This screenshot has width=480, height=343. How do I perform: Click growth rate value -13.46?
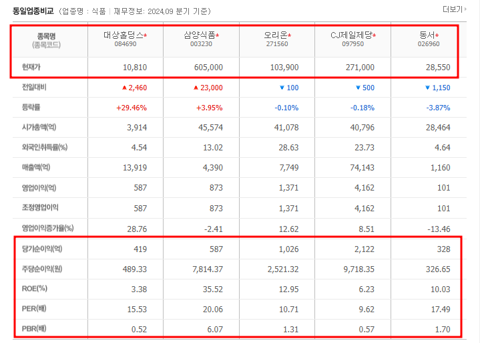coord(439,229)
